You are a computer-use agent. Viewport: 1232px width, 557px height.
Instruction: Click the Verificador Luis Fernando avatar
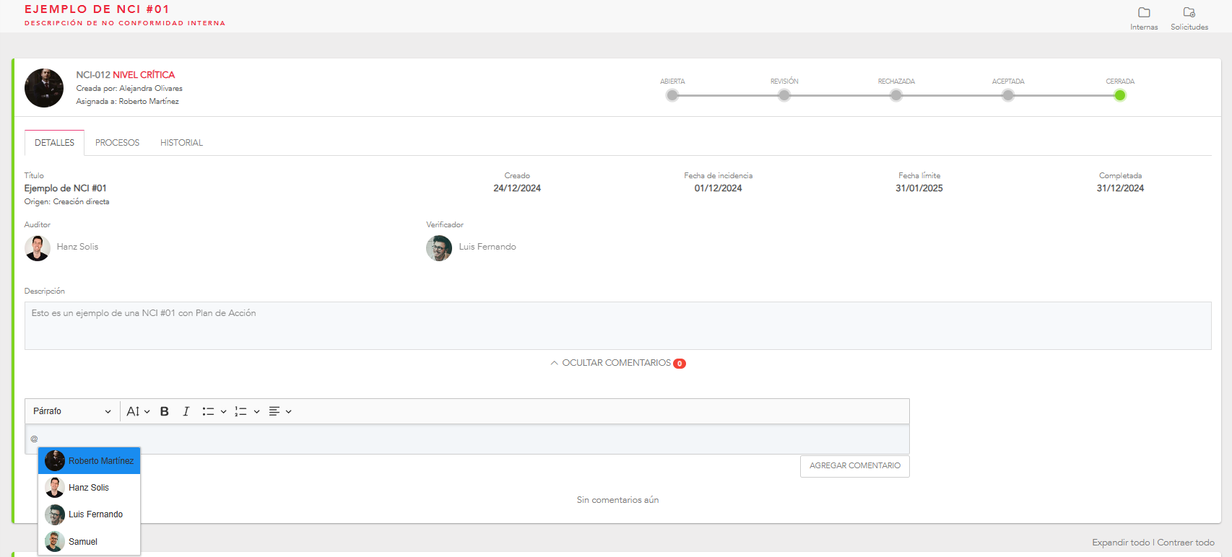(x=438, y=248)
